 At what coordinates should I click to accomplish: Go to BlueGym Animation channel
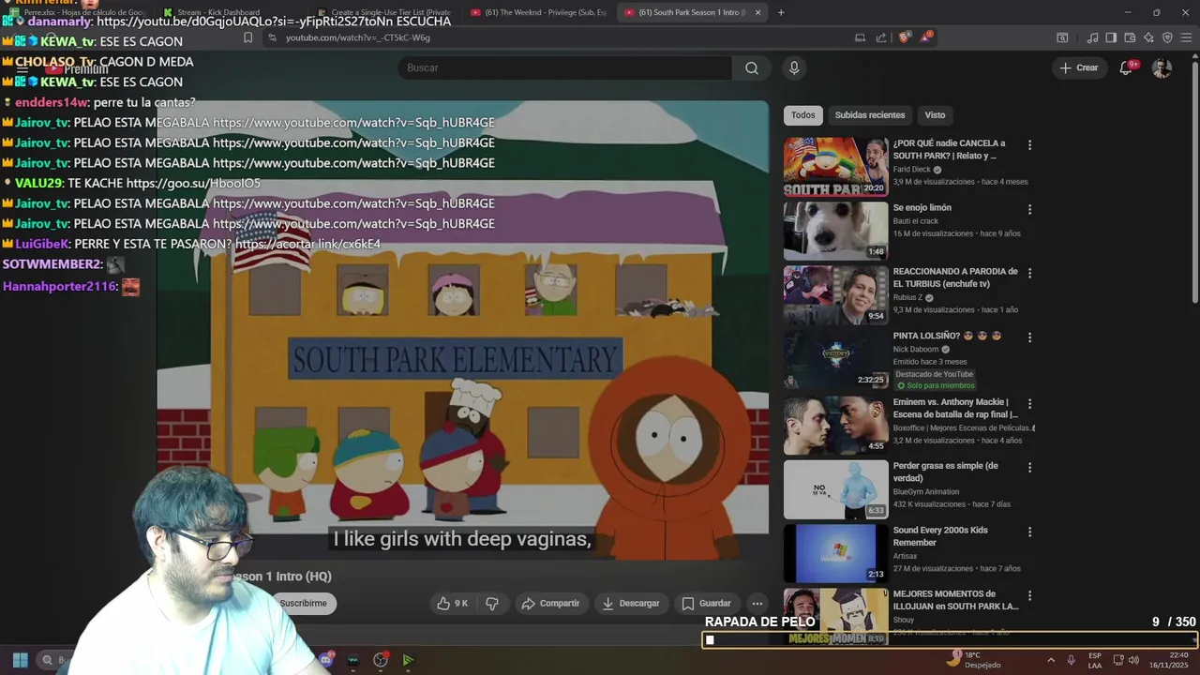click(926, 492)
